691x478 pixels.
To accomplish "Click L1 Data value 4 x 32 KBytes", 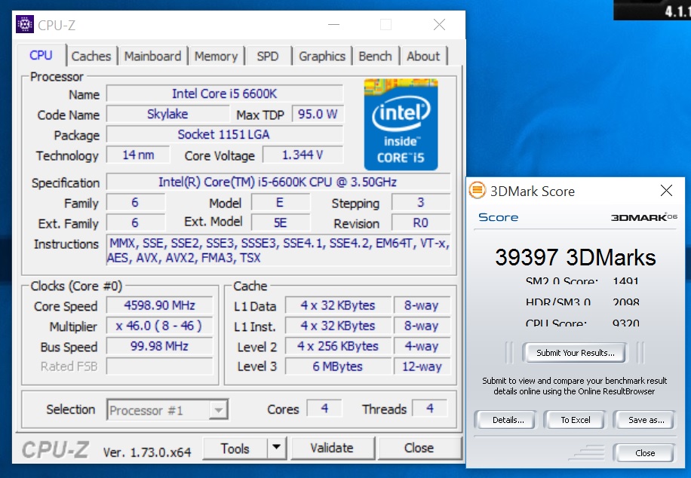I will (337, 305).
